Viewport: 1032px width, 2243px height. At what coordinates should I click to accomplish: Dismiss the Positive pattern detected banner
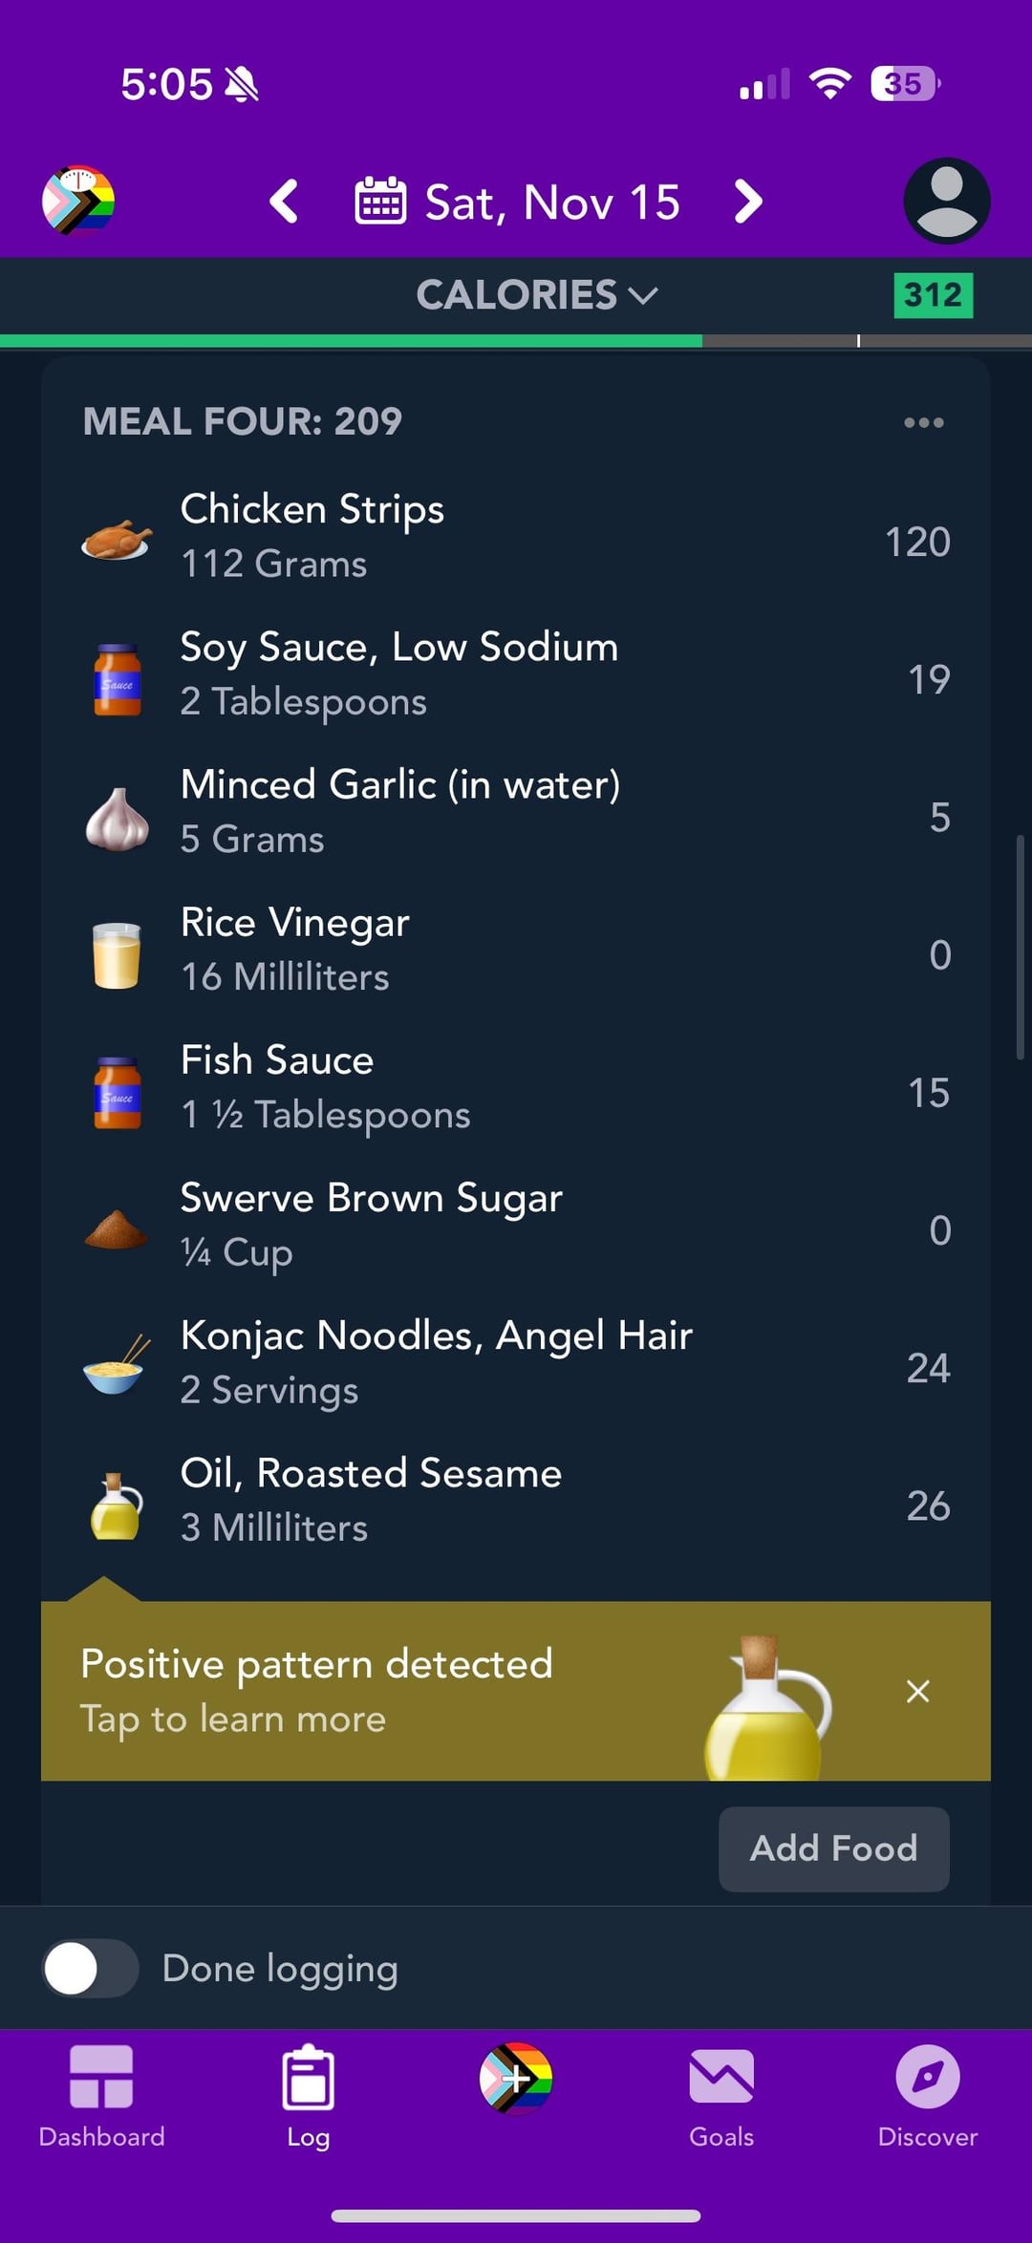coord(918,1691)
